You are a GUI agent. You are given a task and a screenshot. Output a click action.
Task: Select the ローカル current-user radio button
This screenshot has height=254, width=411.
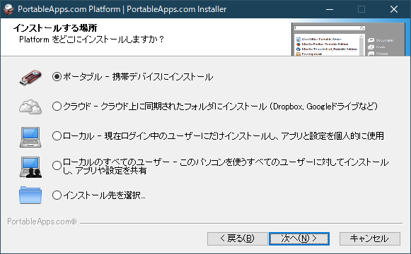coord(57,136)
